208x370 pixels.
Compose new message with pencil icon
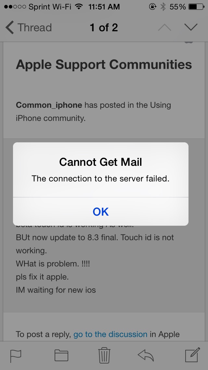pos(192,355)
